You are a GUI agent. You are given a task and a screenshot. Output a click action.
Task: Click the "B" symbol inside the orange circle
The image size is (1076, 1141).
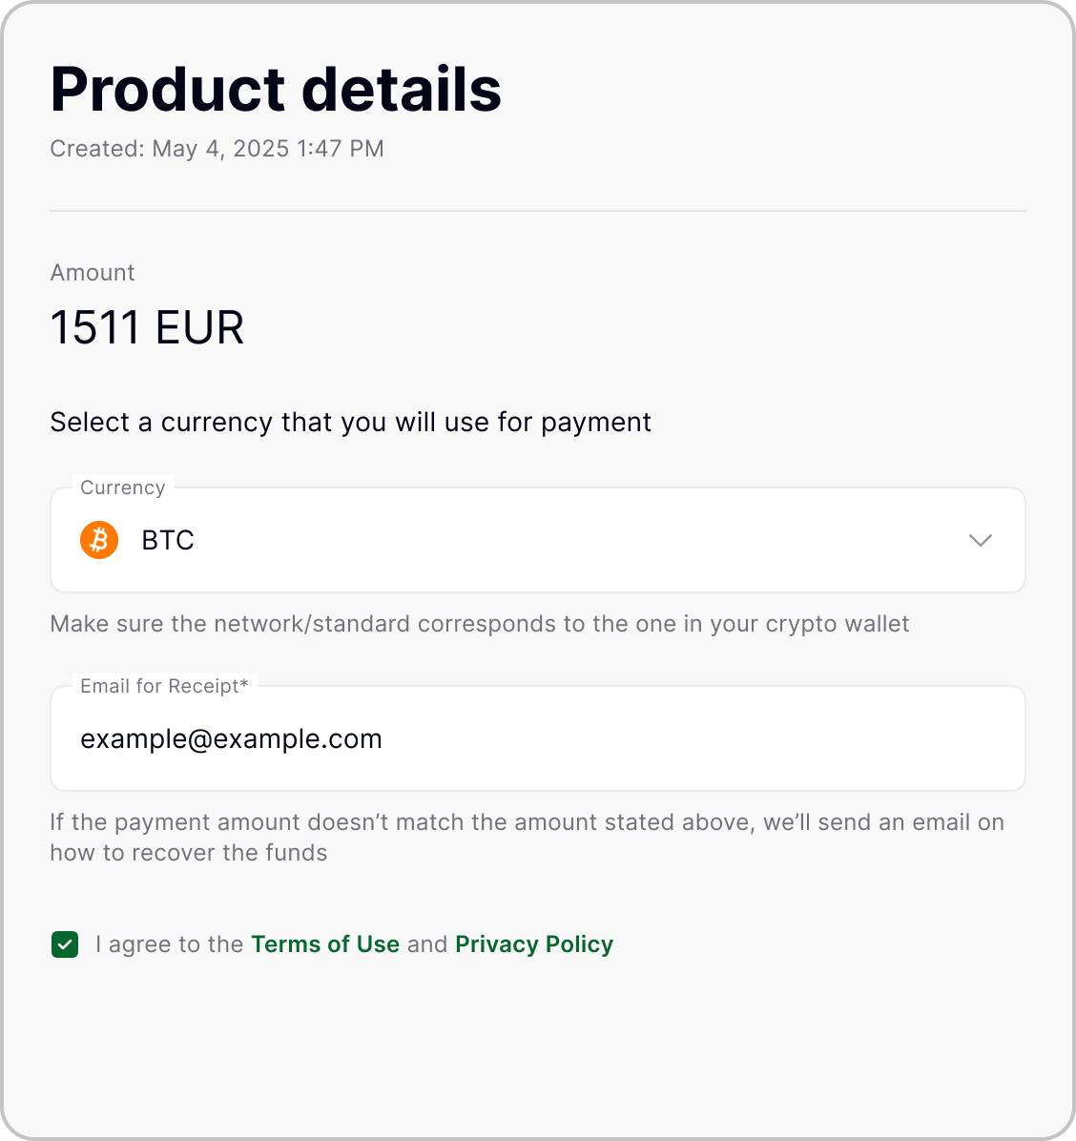[x=98, y=540]
